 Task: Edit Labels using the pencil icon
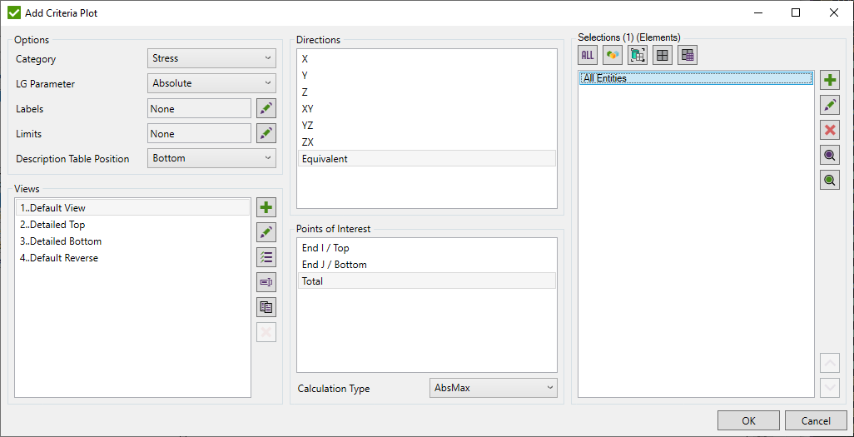tap(266, 108)
